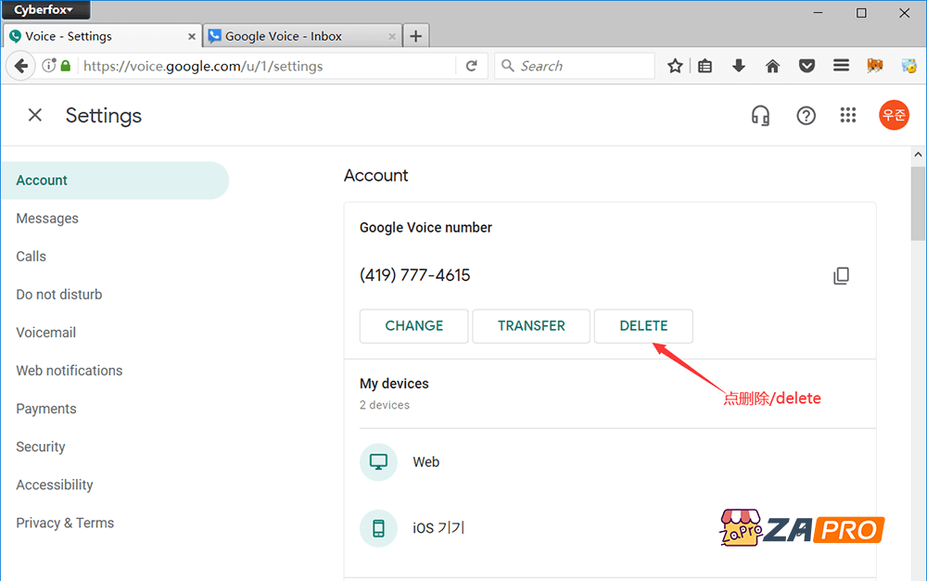Screen dimensions: 927x581
Task: Open the Google Voice legacy support headset icon
Action: (x=760, y=115)
